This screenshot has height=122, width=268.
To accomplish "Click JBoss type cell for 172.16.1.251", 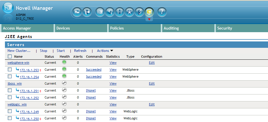I will [x=130, y=91].
